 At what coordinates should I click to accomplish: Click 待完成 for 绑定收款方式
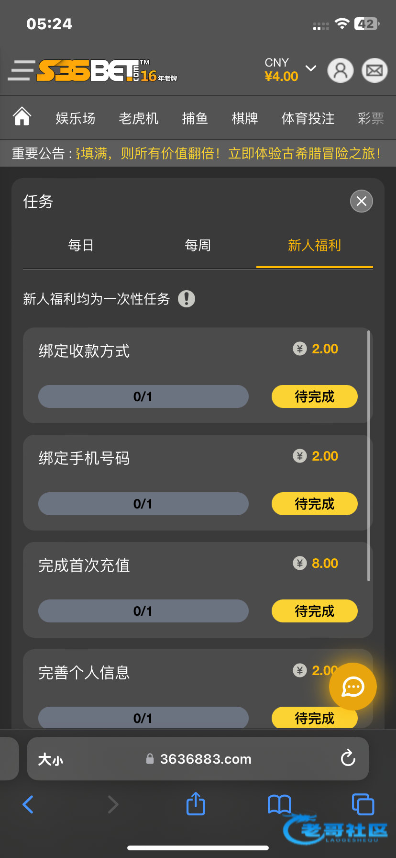point(314,396)
